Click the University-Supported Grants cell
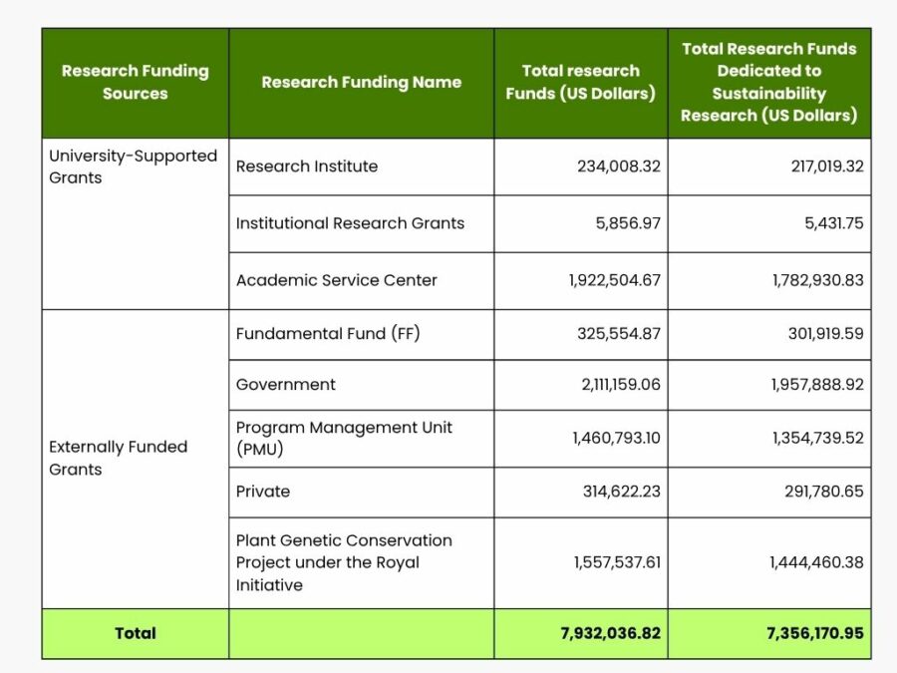Screen dimensions: 897x673 [x=133, y=167]
